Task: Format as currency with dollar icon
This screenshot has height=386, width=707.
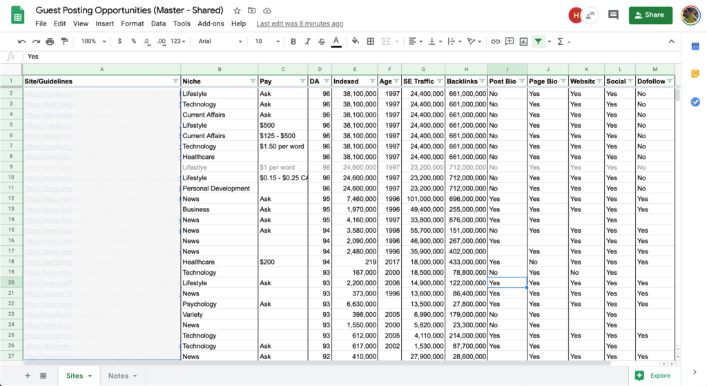Action: (119, 41)
